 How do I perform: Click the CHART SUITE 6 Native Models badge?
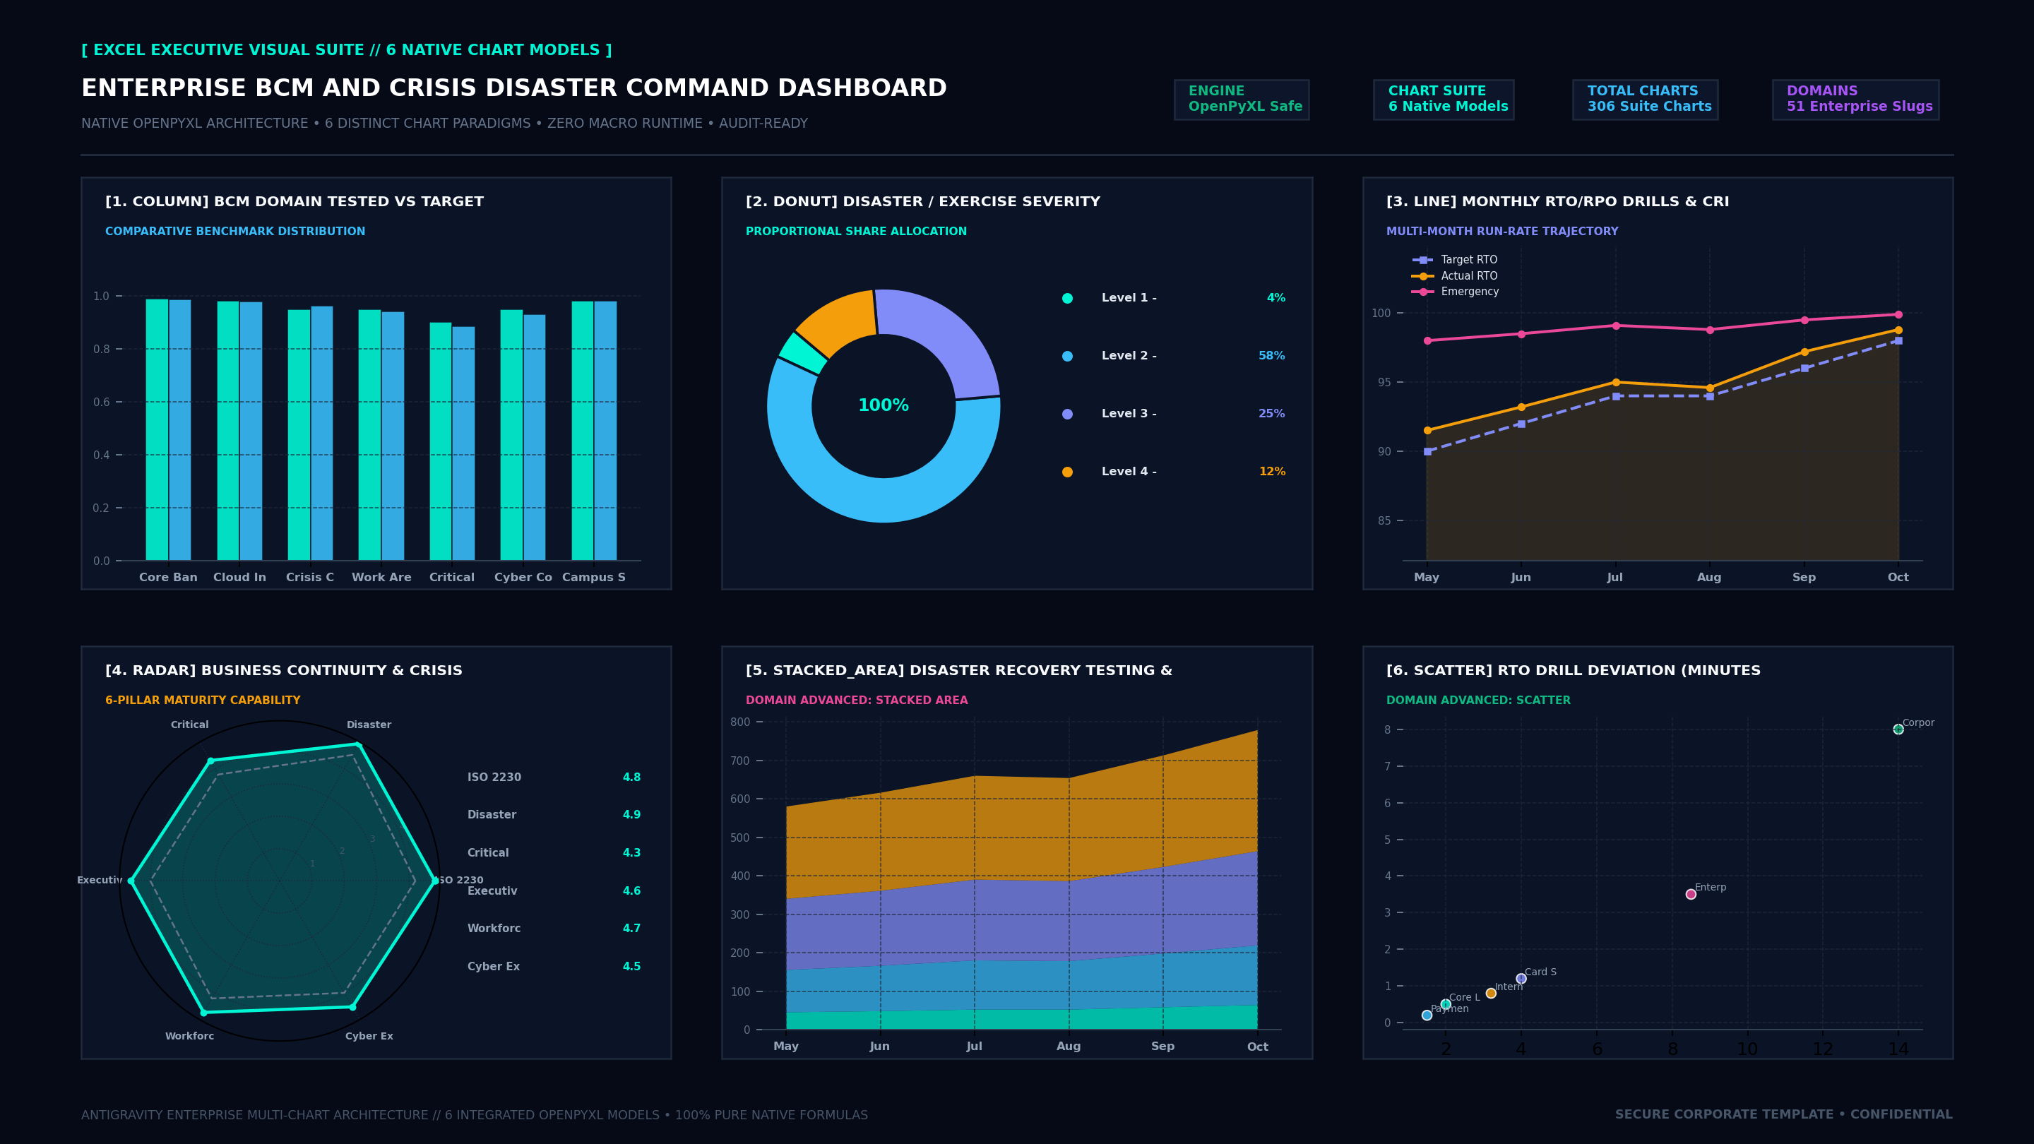click(x=1444, y=100)
